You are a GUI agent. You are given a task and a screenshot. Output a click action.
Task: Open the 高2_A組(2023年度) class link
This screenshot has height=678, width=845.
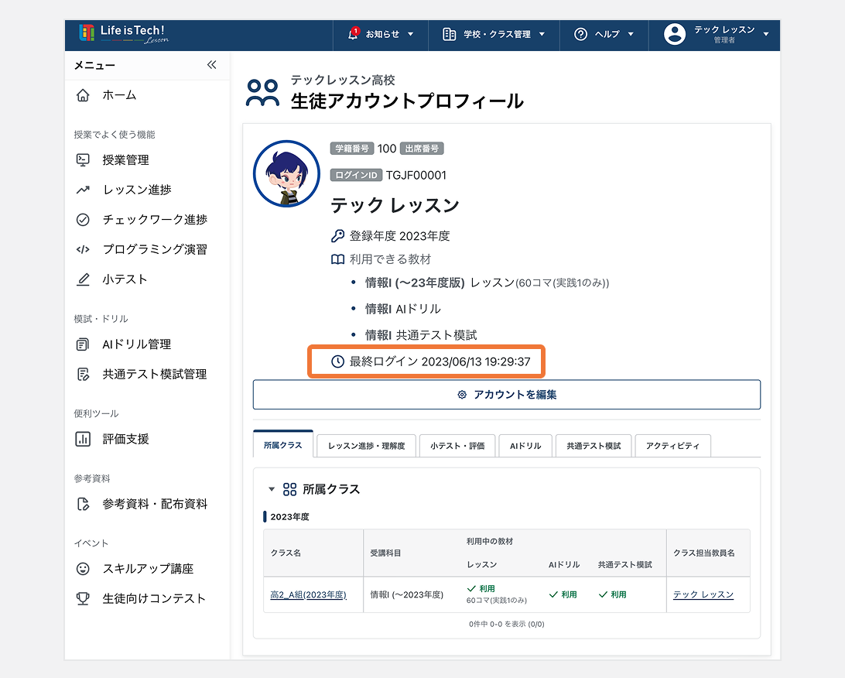pos(308,594)
